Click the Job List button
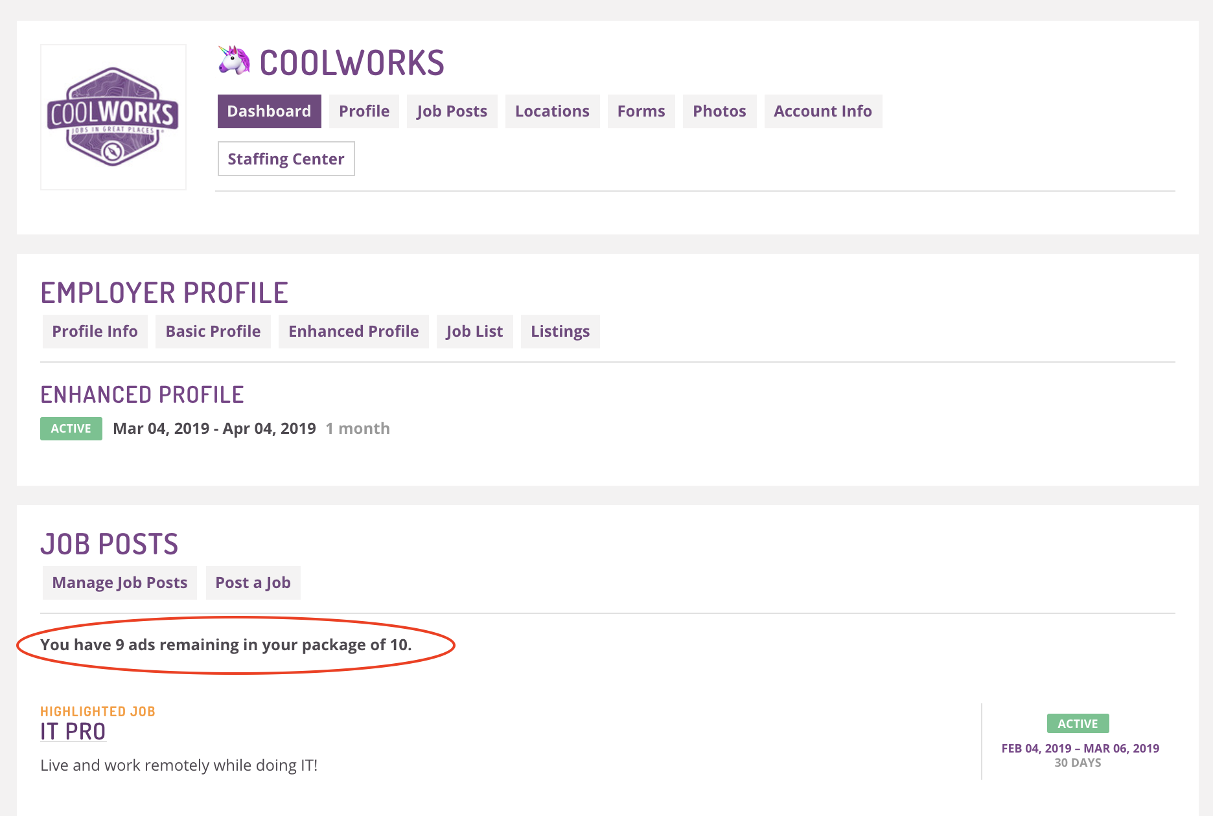The width and height of the screenshot is (1213, 816). tap(474, 332)
